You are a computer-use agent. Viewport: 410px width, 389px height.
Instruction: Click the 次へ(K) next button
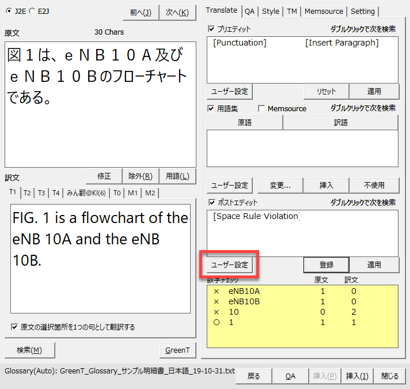pyautogui.click(x=177, y=13)
